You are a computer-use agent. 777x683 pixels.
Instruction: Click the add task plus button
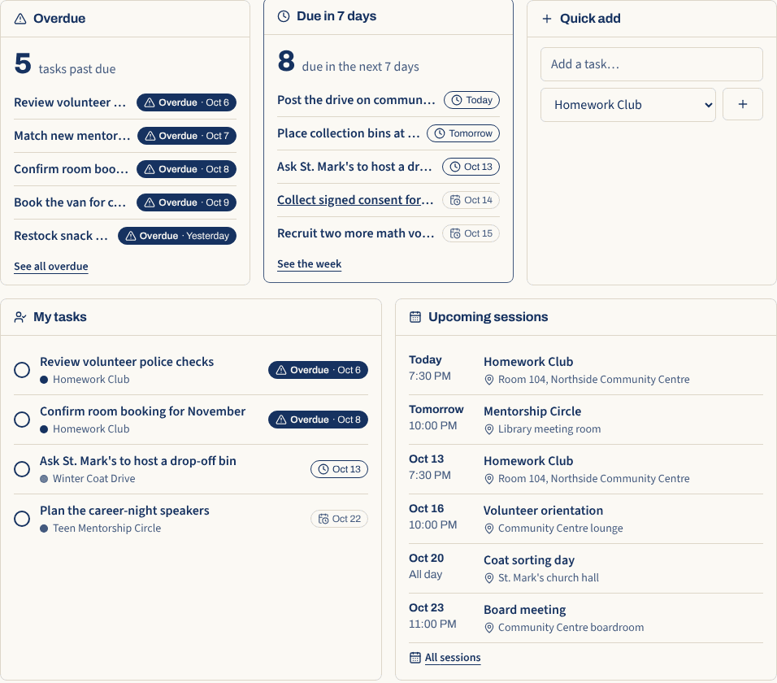tap(742, 104)
